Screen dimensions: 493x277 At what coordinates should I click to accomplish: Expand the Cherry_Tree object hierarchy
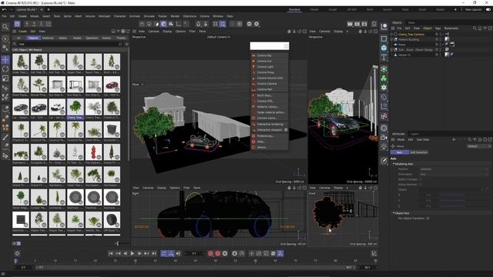[x=392, y=34]
